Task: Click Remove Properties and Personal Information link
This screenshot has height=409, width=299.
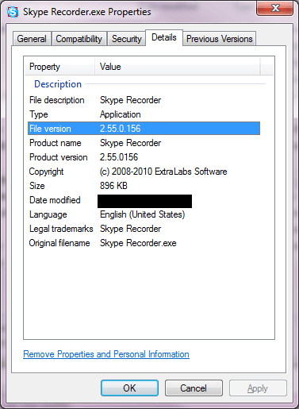Action: (106, 354)
